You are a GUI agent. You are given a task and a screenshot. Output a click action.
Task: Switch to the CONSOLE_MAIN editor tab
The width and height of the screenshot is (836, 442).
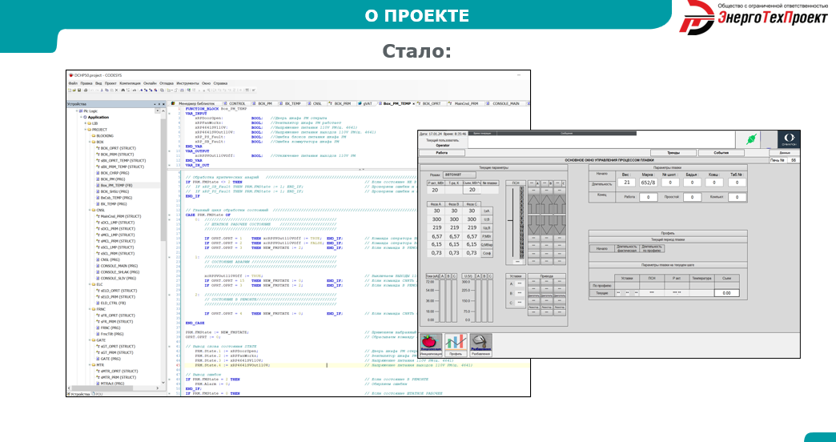505,103
